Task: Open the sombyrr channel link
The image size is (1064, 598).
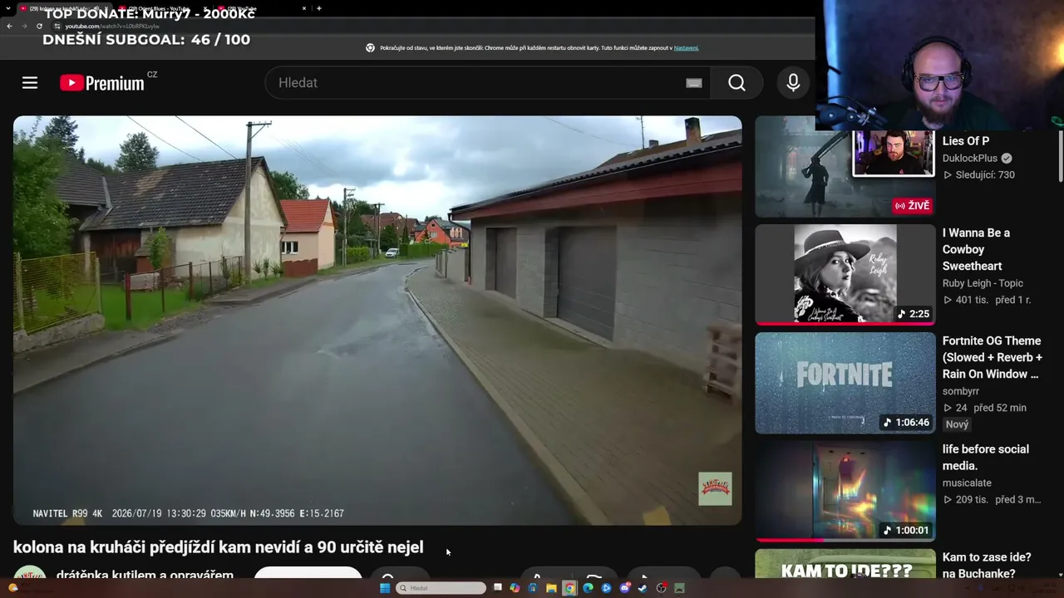Action: tap(961, 391)
